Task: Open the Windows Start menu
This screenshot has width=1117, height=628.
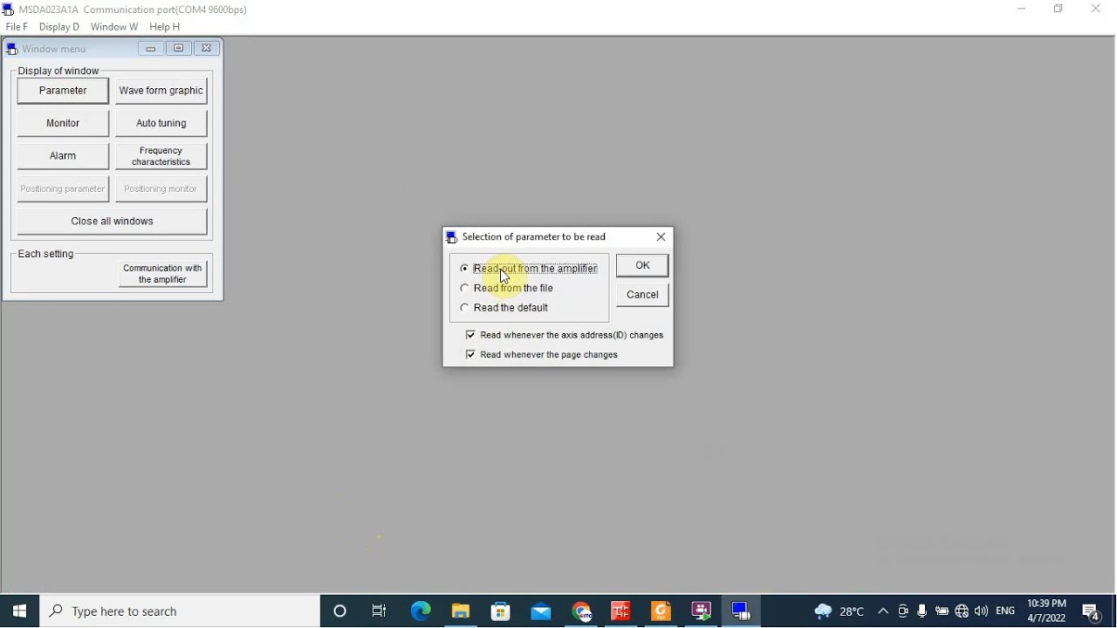Action: [x=19, y=611]
